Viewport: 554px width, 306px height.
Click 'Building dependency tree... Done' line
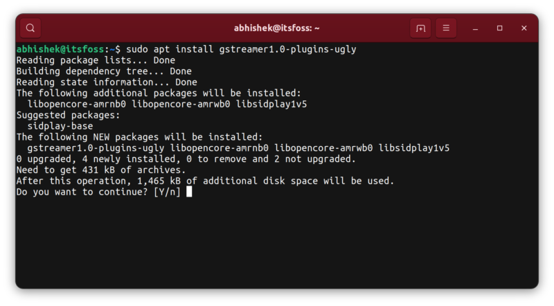[104, 71]
